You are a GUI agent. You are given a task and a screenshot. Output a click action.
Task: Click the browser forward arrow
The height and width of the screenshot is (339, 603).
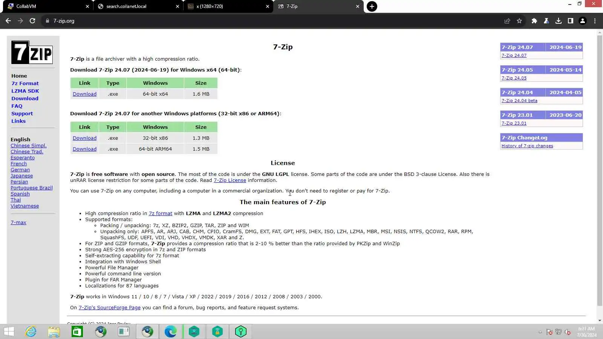[20, 21]
